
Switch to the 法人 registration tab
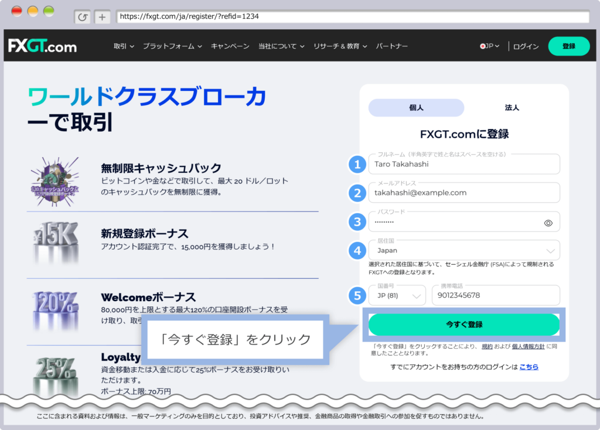pyautogui.click(x=512, y=108)
